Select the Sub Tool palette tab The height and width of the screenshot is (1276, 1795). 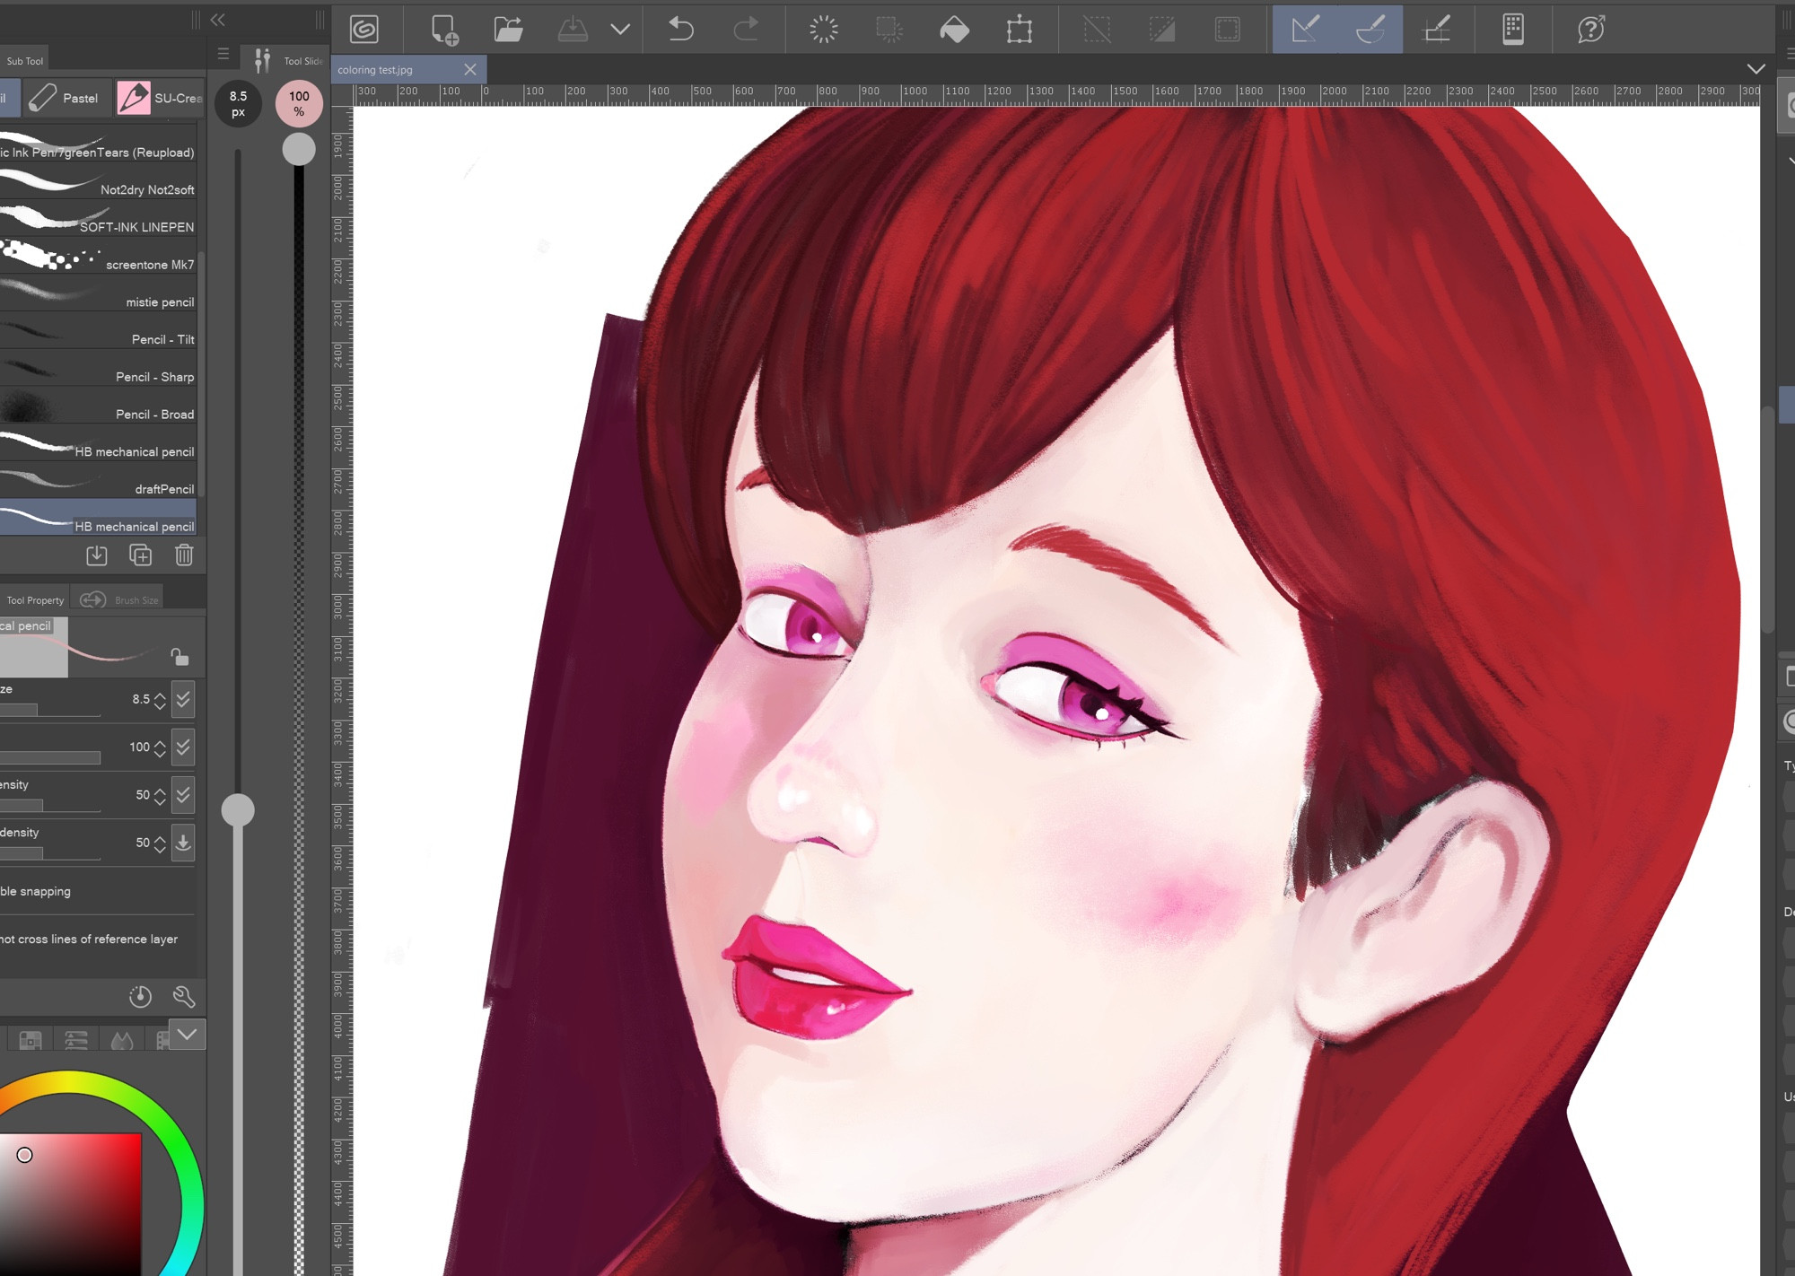[24, 61]
